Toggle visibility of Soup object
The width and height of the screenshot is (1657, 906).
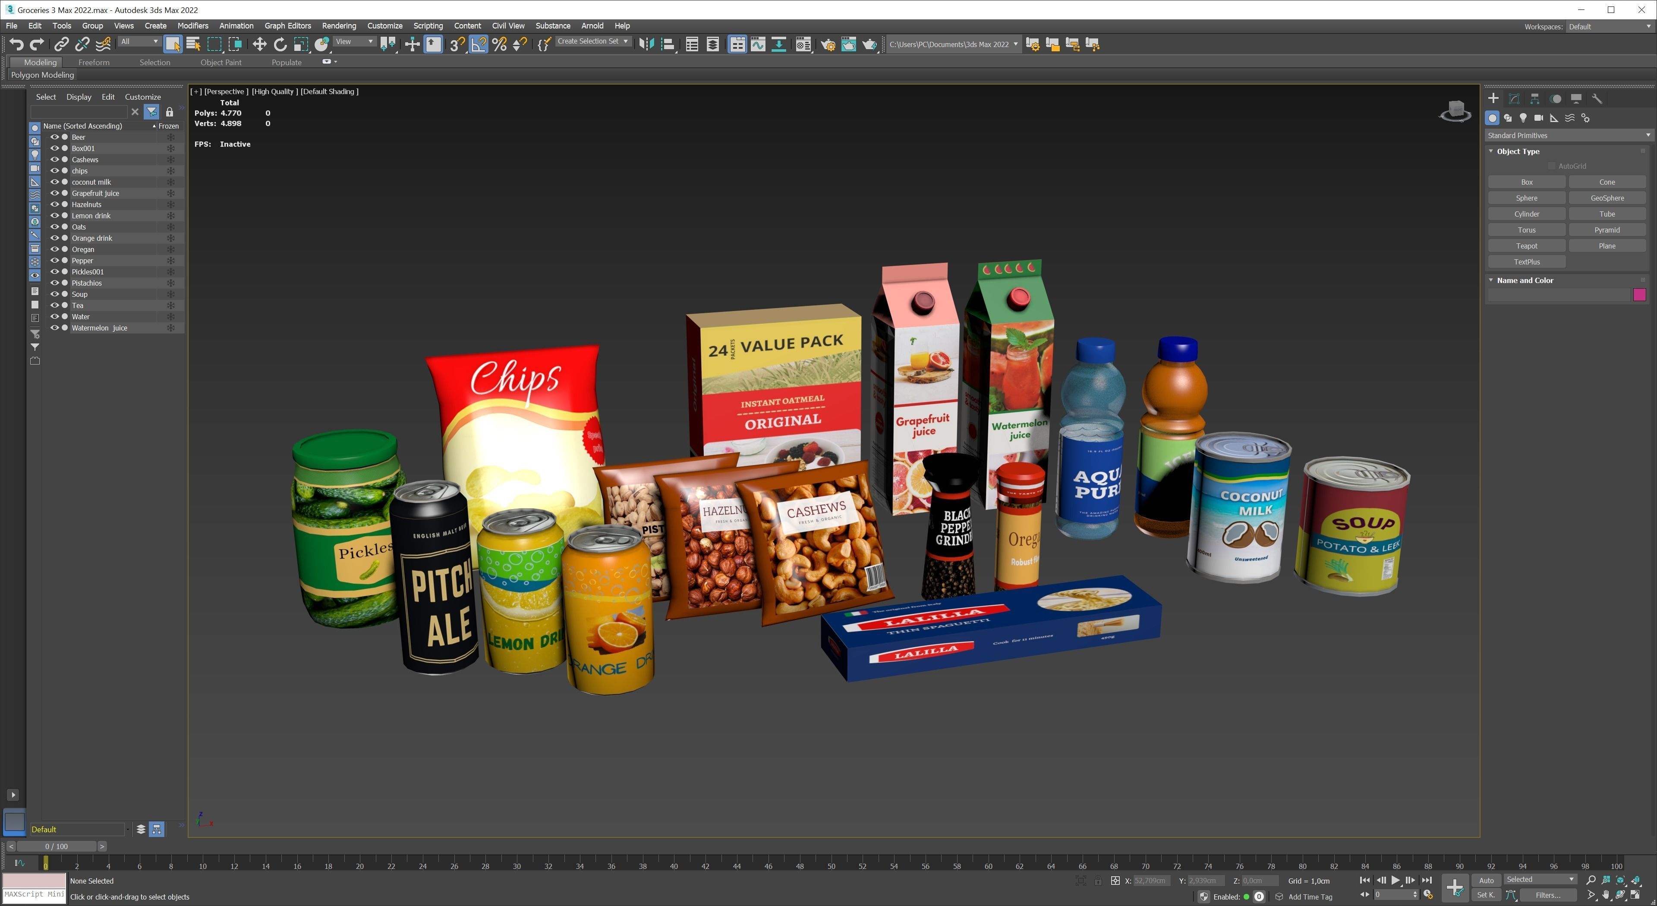55,294
